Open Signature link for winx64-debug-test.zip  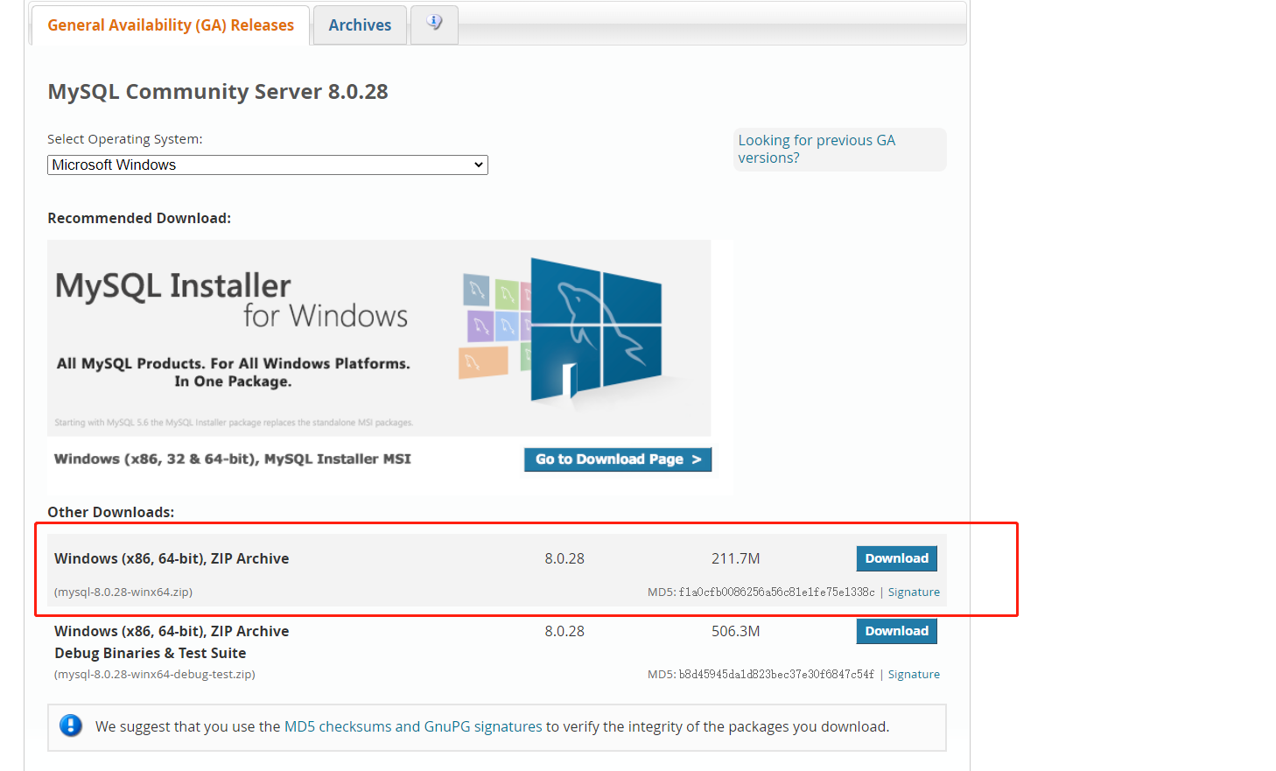coord(914,675)
